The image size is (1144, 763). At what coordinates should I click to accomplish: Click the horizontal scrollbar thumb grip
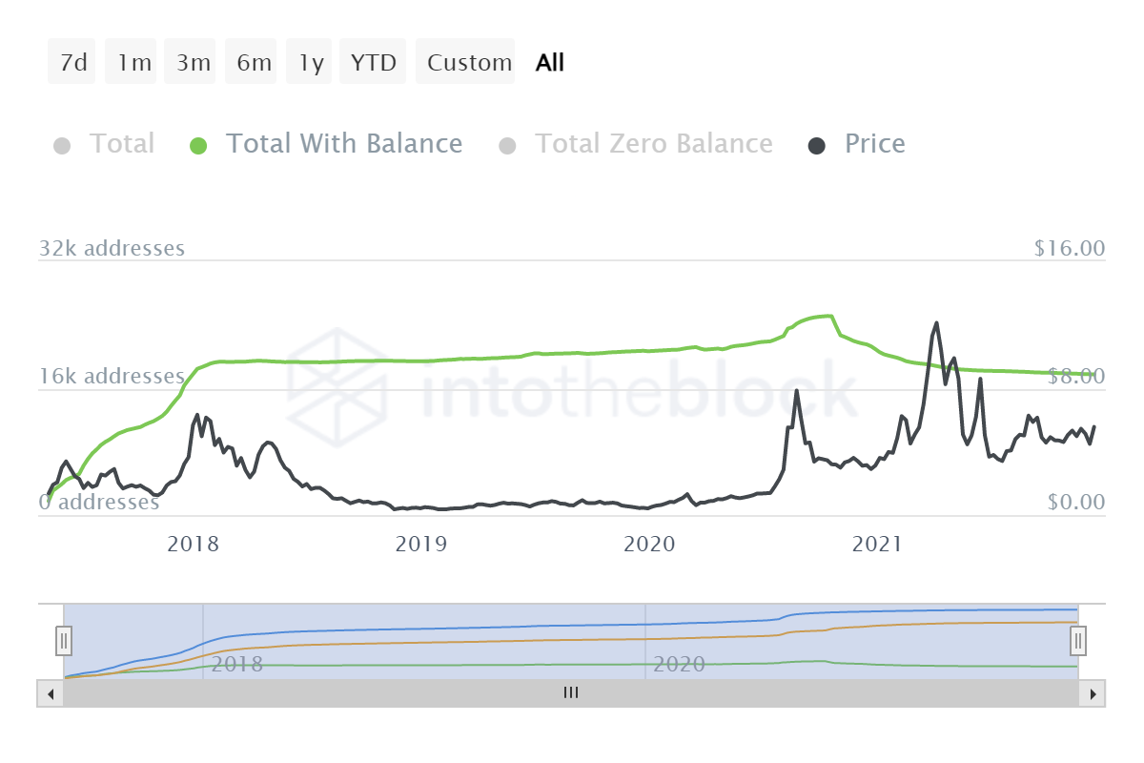coord(570,694)
